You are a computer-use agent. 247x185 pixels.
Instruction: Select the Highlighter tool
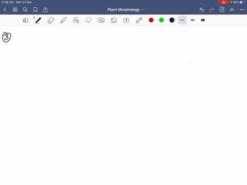tap(63, 21)
